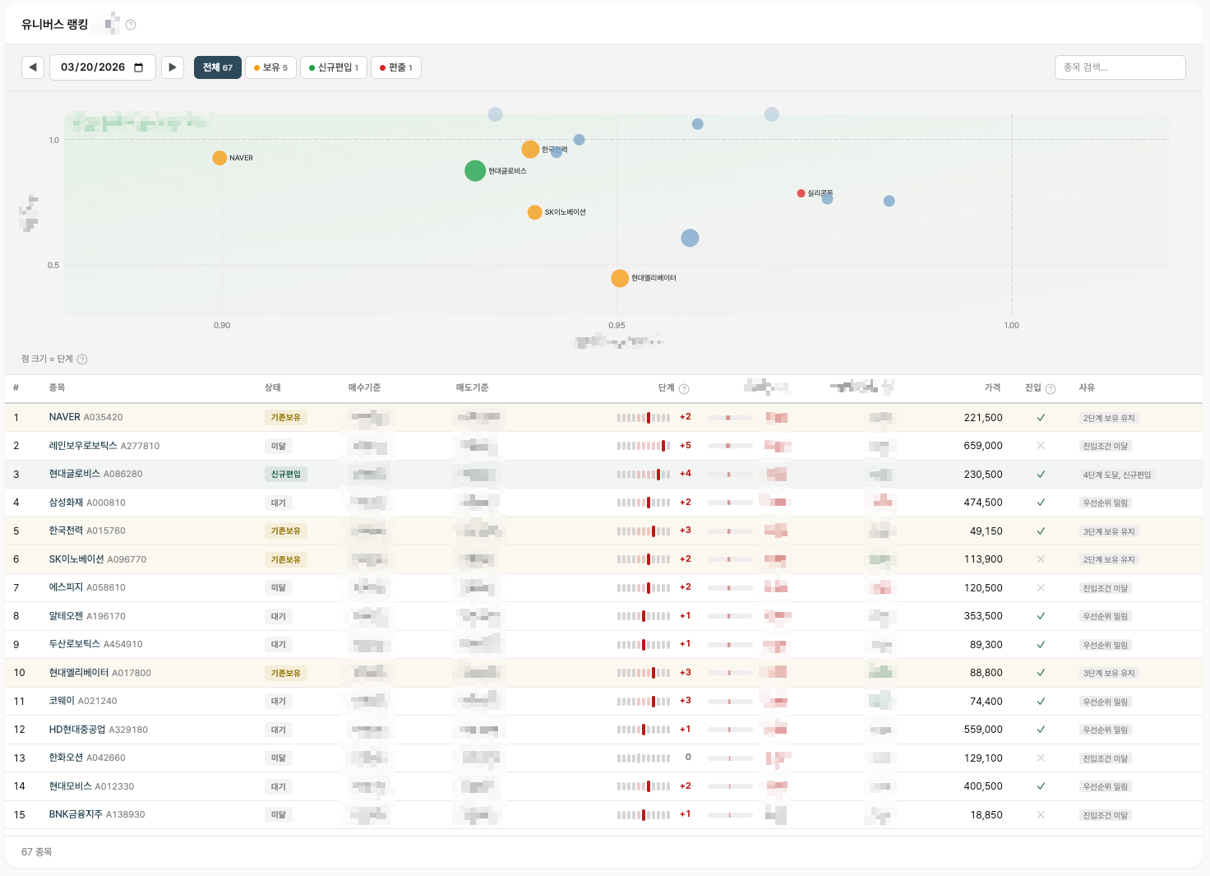1210x876 pixels.
Task: Open the calendar picker icon in date field
Action: [139, 67]
